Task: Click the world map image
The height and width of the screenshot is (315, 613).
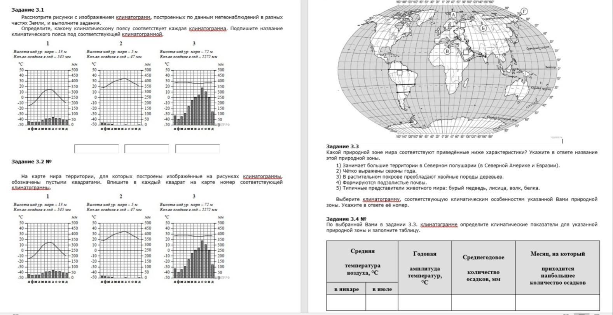Action: coord(449,69)
